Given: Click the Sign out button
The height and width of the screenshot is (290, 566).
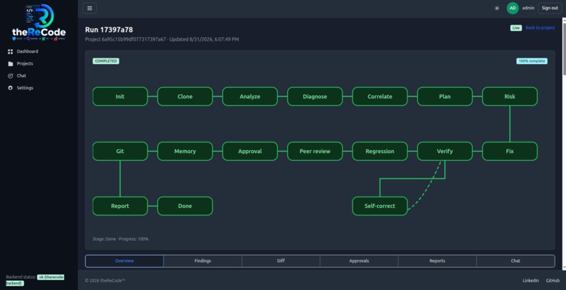Looking at the screenshot, I should pos(550,8).
